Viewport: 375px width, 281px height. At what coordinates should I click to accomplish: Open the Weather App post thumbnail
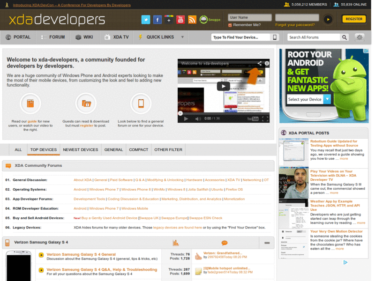[x=294, y=213]
